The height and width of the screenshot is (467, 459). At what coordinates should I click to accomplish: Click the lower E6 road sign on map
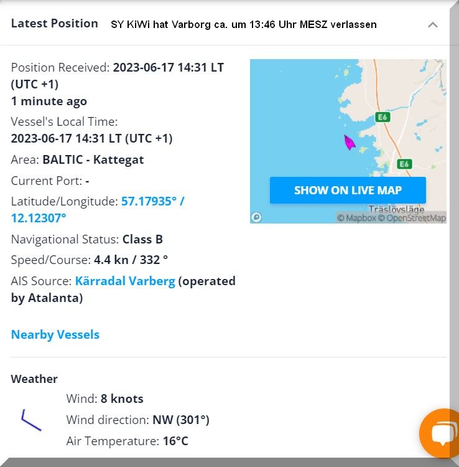coord(404,164)
